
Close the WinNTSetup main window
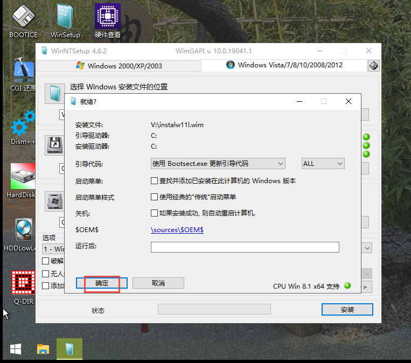369,51
